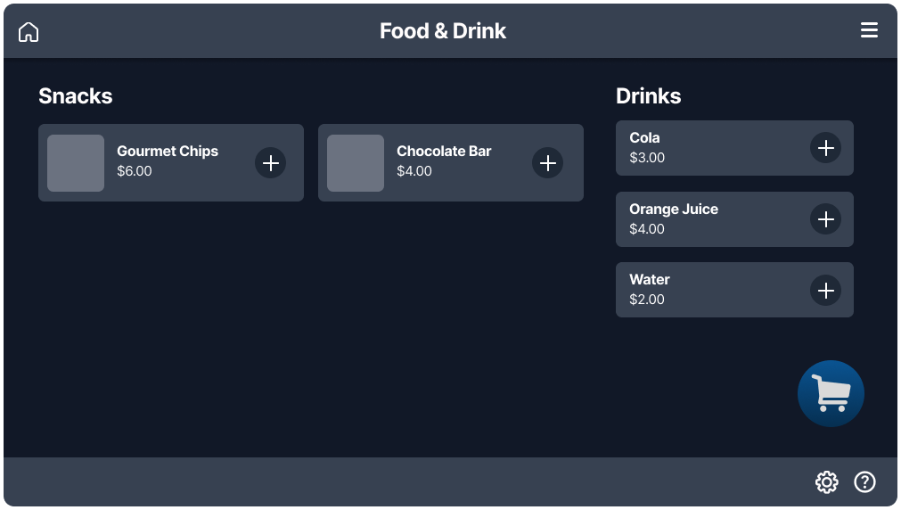901x510 pixels.
Task: Click the Chocolate Bar item name
Action: tap(444, 152)
